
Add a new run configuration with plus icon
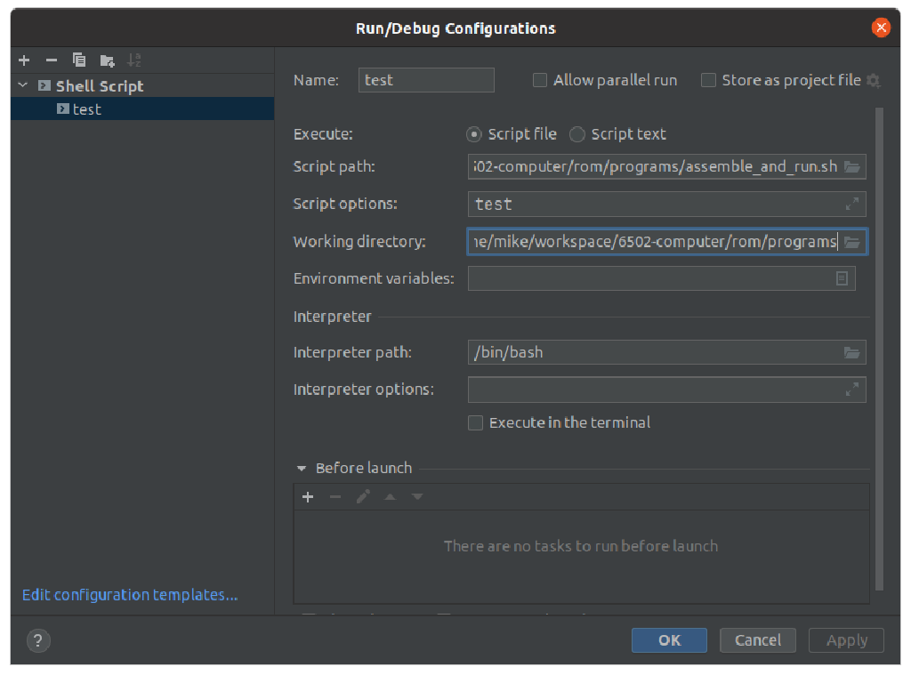pos(23,60)
